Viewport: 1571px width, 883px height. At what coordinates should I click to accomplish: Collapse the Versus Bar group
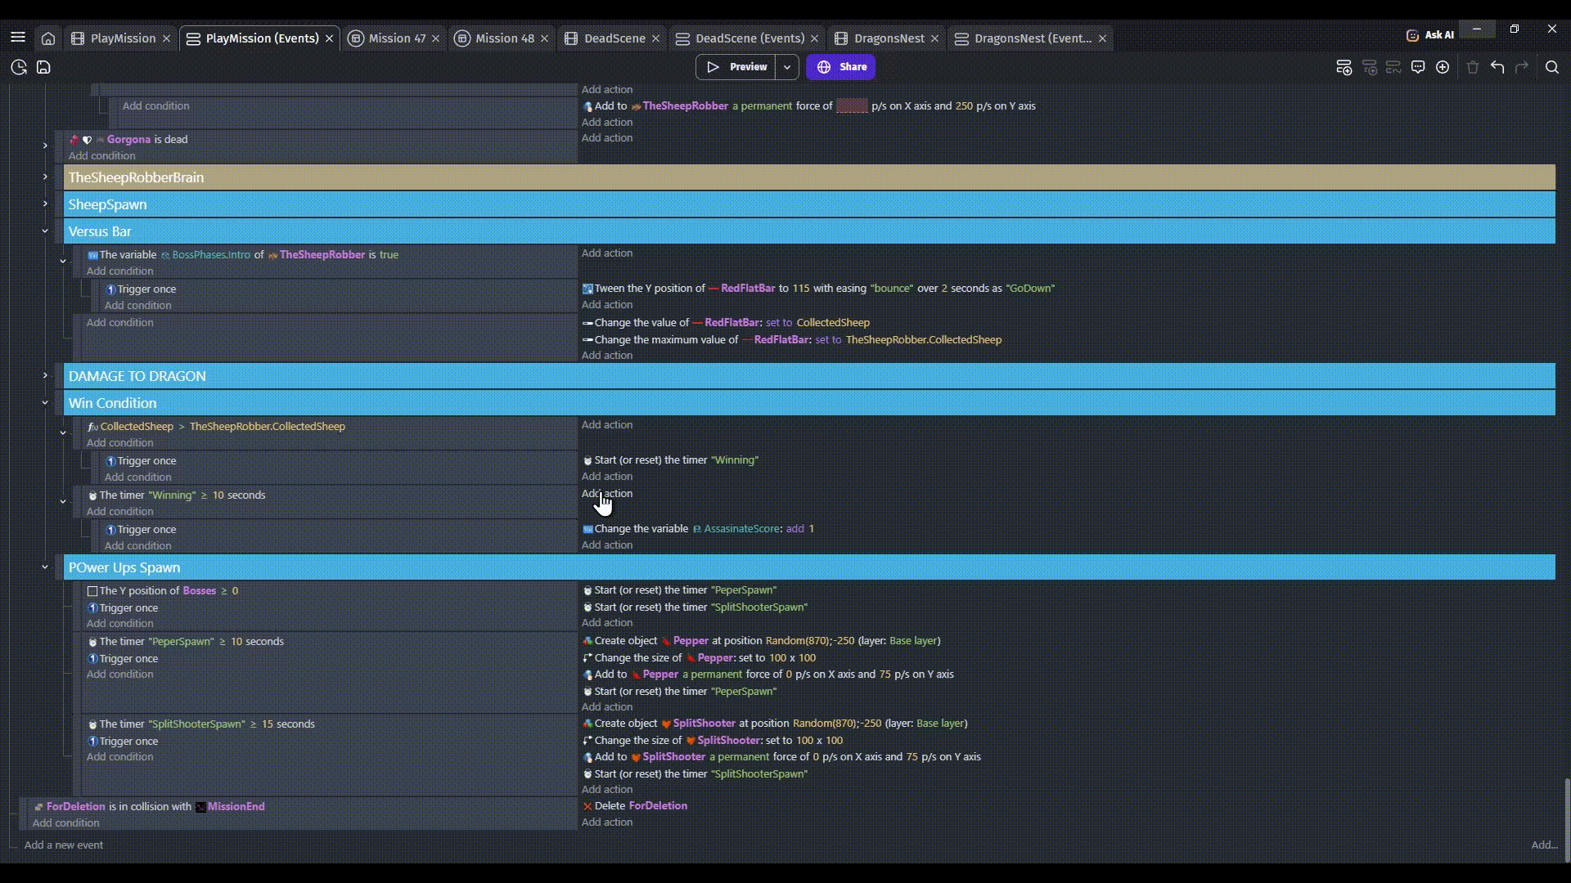45,231
